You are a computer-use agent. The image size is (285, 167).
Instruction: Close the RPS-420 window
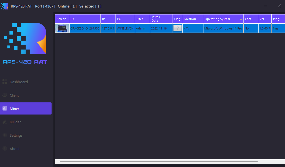(x=279, y=6)
